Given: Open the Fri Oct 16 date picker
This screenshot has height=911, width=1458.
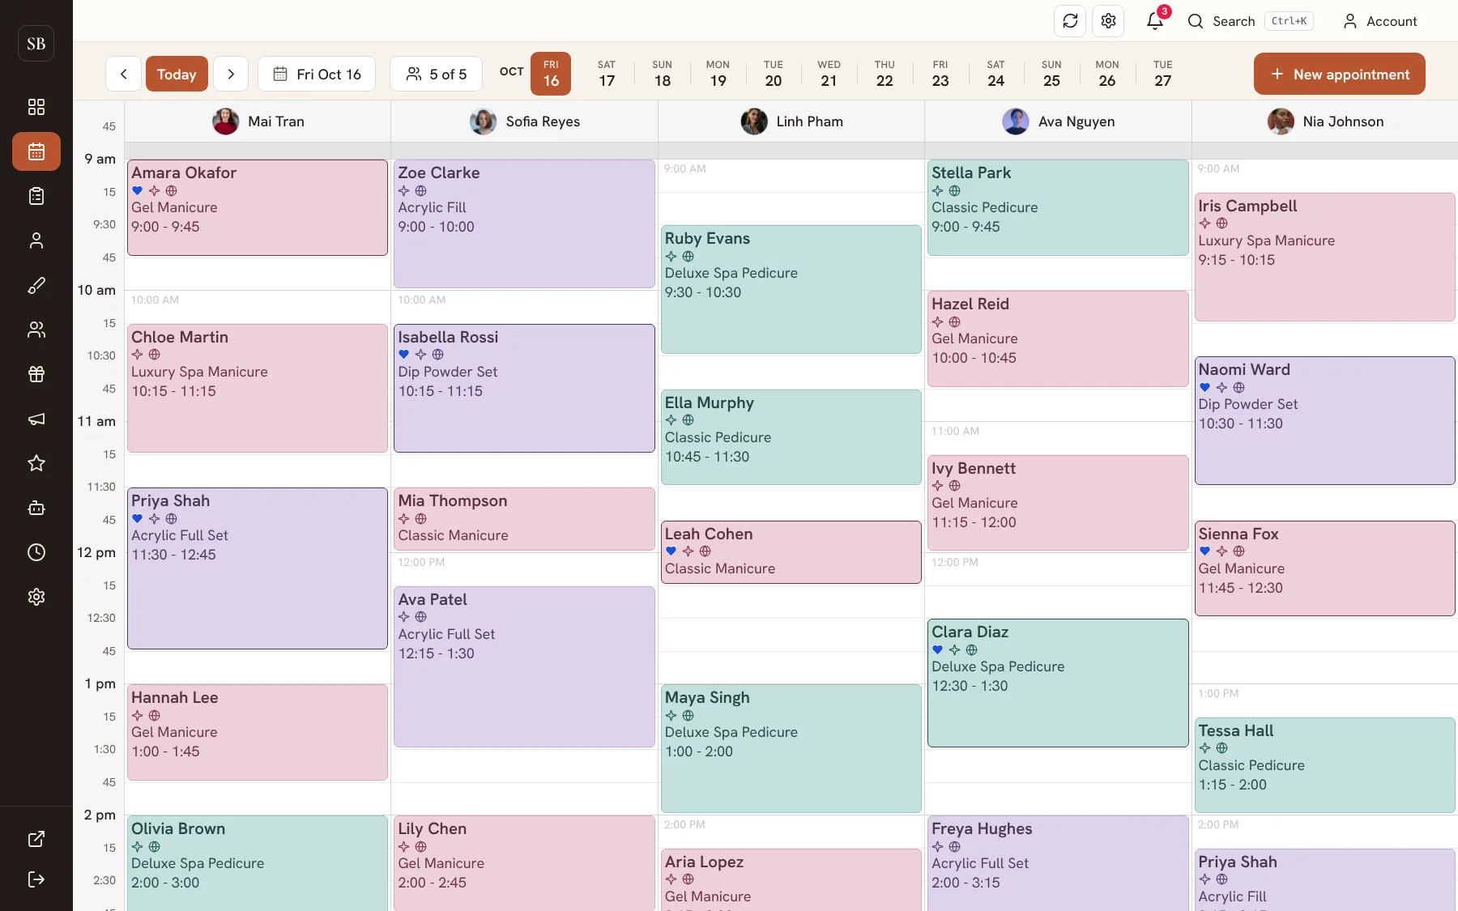Looking at the screenshot, I should 317,74.
